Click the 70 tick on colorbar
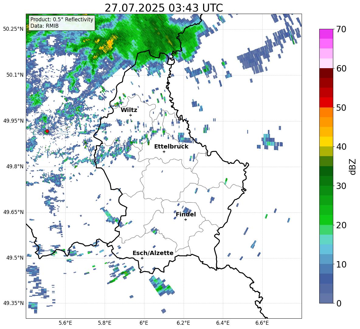This screenshot has width=360, height=329. (x=341, y=30)
